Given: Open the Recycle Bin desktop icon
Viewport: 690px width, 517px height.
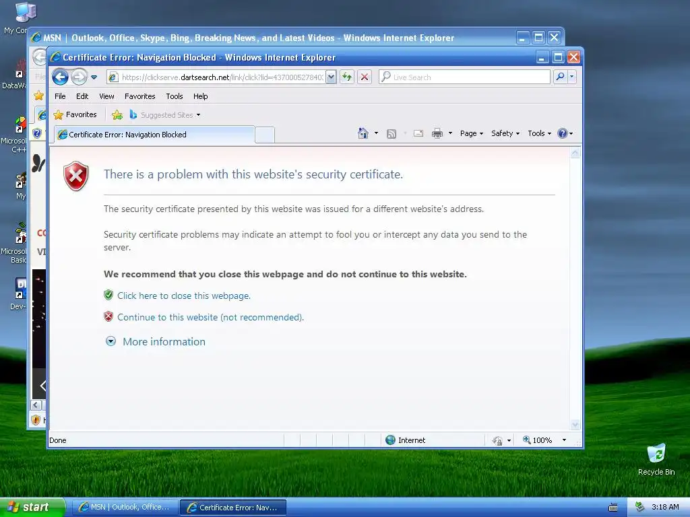Looking at the screenshot, I should pos(656,459).
